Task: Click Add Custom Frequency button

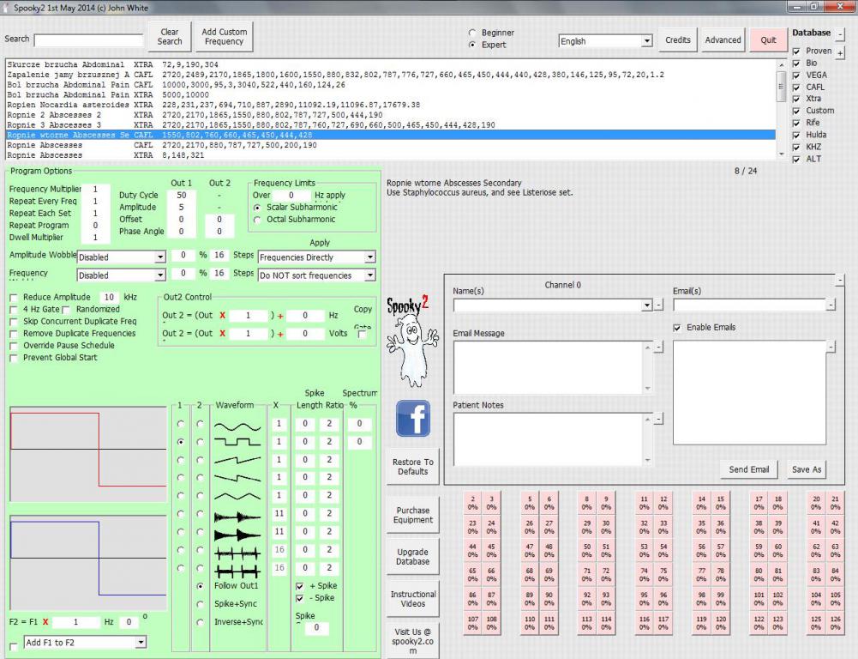Action: tap(224, 37)
